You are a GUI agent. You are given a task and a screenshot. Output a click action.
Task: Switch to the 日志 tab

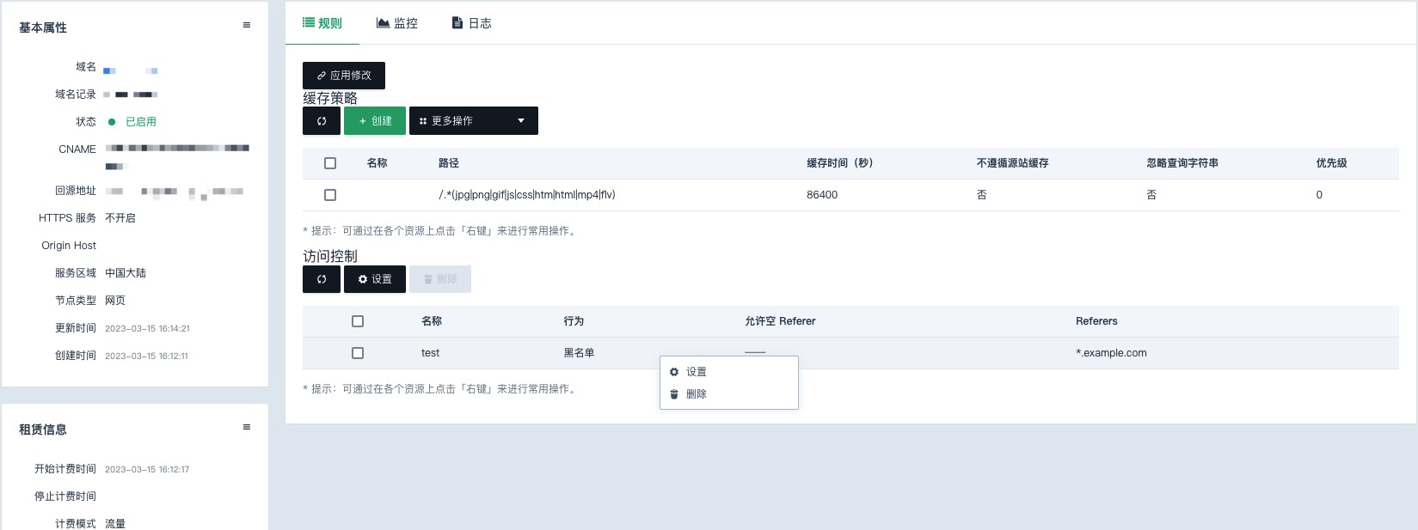(472, 23)
